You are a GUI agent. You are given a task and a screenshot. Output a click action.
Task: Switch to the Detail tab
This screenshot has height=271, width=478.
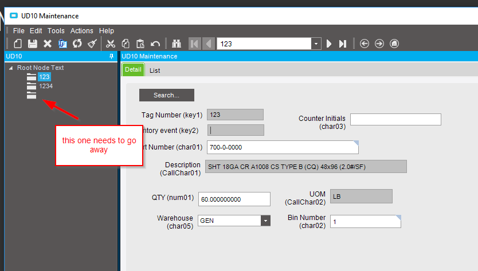pyautogui.click(x=133, y=69)
